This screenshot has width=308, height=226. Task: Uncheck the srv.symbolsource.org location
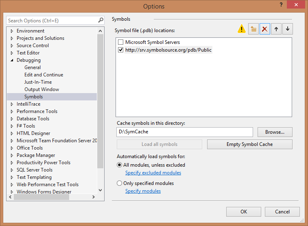(120, 50)
